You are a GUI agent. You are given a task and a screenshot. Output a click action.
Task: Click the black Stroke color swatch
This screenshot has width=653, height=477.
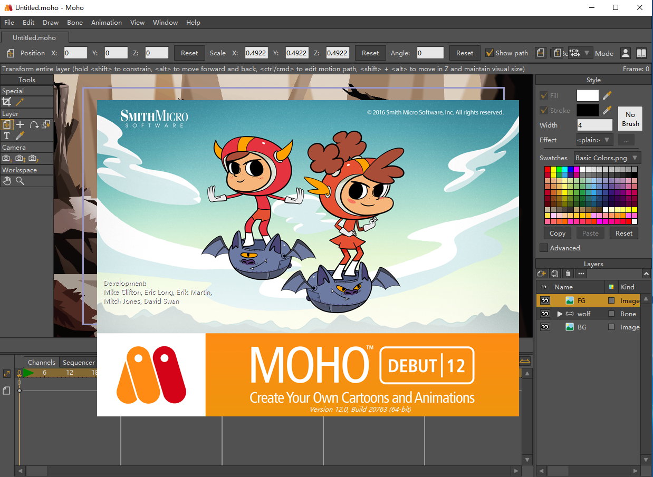coord(588,110)
